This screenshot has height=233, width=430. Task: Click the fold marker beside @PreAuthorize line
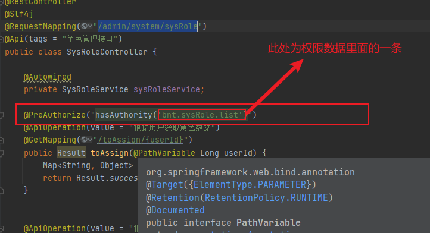pyautogui.click(x=1, y=115)
